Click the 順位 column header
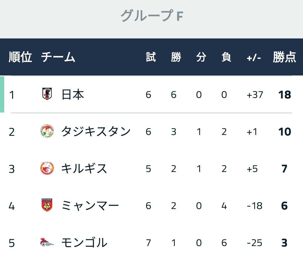 (20, 57)
